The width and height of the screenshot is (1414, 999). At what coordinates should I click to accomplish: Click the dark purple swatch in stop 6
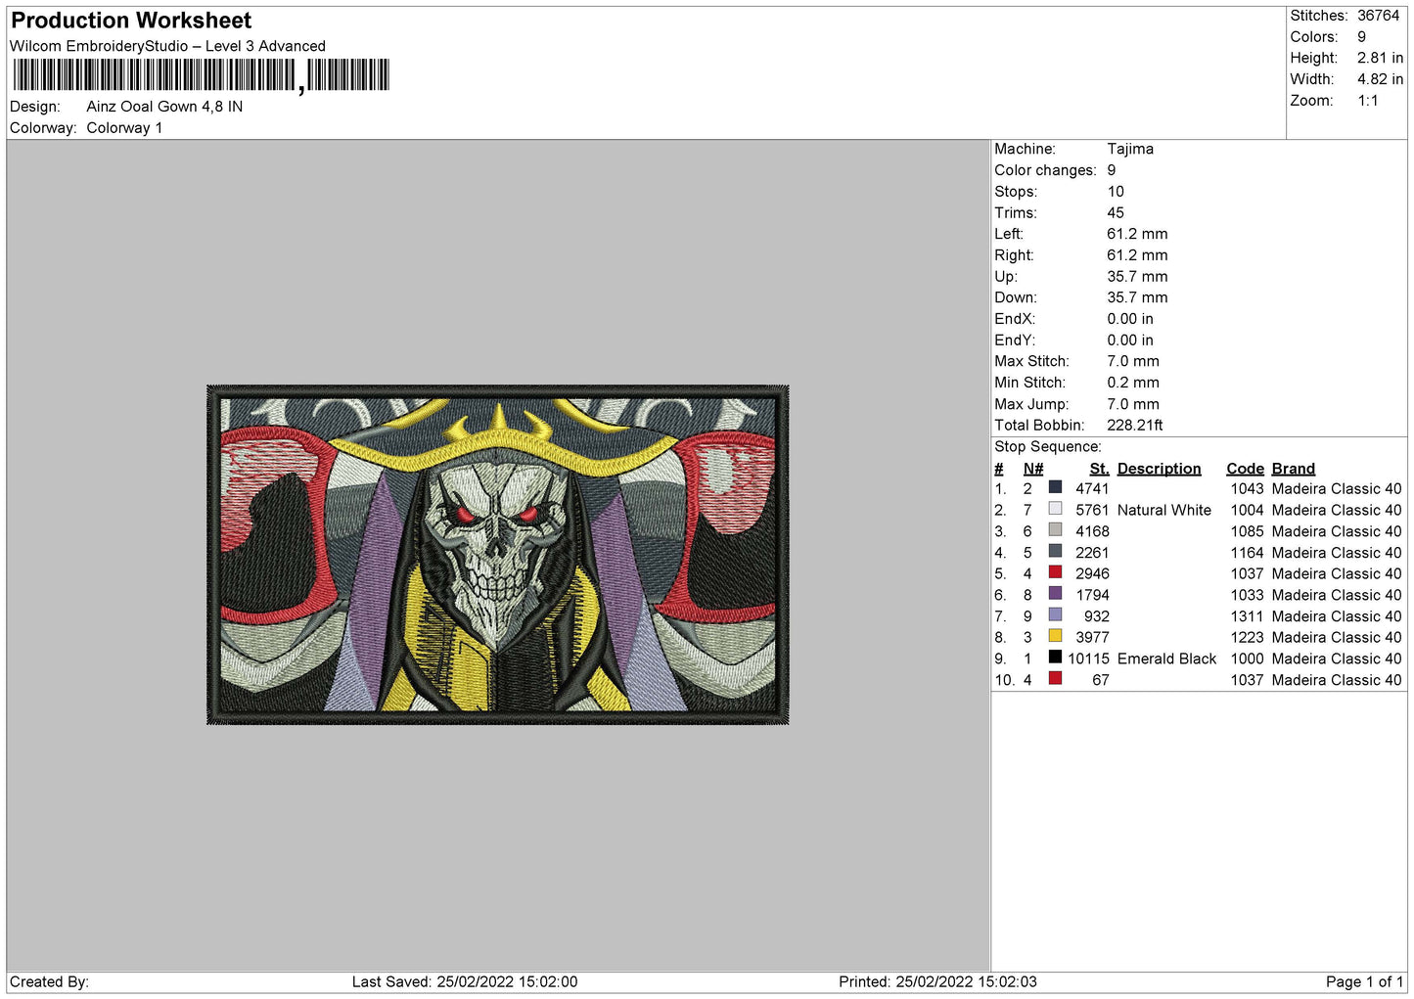[1055, 594]
